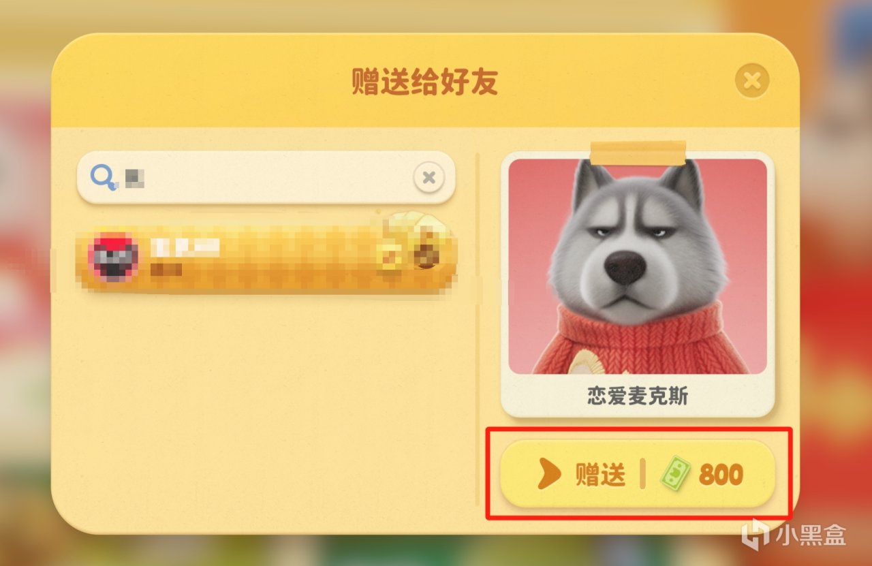Focus the friend search input field
The width and height of the screenshot is (872, 566).
266,178
